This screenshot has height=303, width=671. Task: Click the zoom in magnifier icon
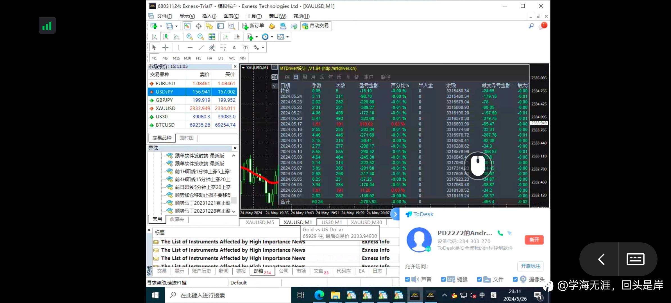[x=189, y=37]
